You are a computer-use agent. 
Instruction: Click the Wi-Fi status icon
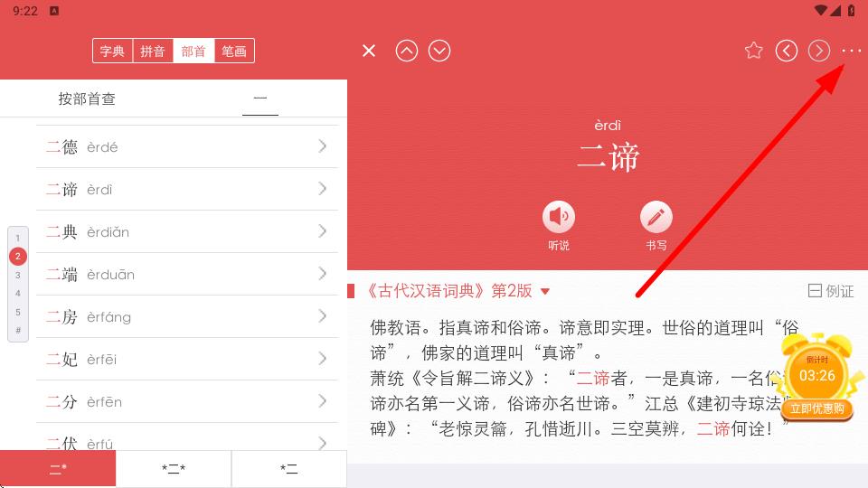821,11
